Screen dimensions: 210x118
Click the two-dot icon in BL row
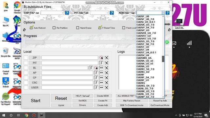[x=101, y=68]
